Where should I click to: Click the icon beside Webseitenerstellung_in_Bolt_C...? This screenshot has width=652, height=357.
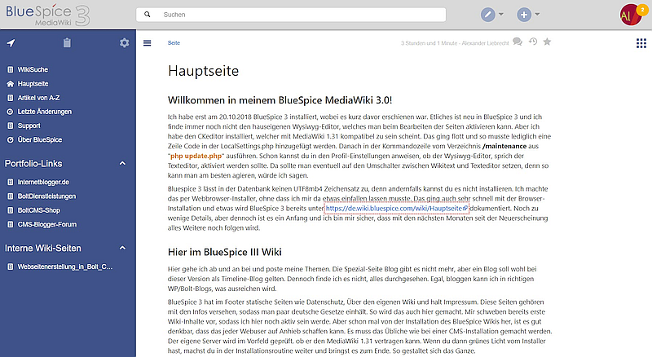click(11, 267)
